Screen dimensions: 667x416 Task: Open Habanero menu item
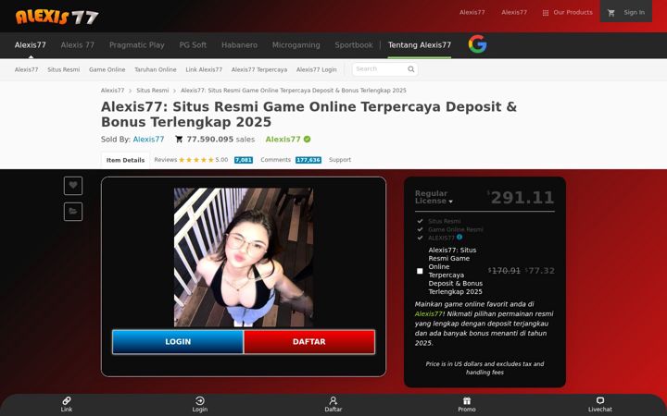click(x=240, y=45)
